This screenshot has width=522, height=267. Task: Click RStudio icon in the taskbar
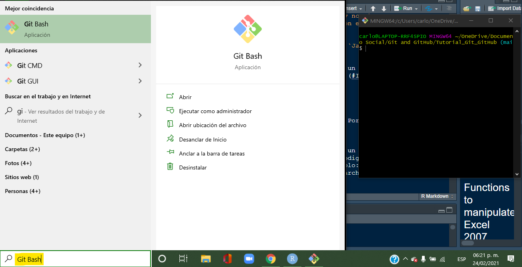tap(292, 259)
